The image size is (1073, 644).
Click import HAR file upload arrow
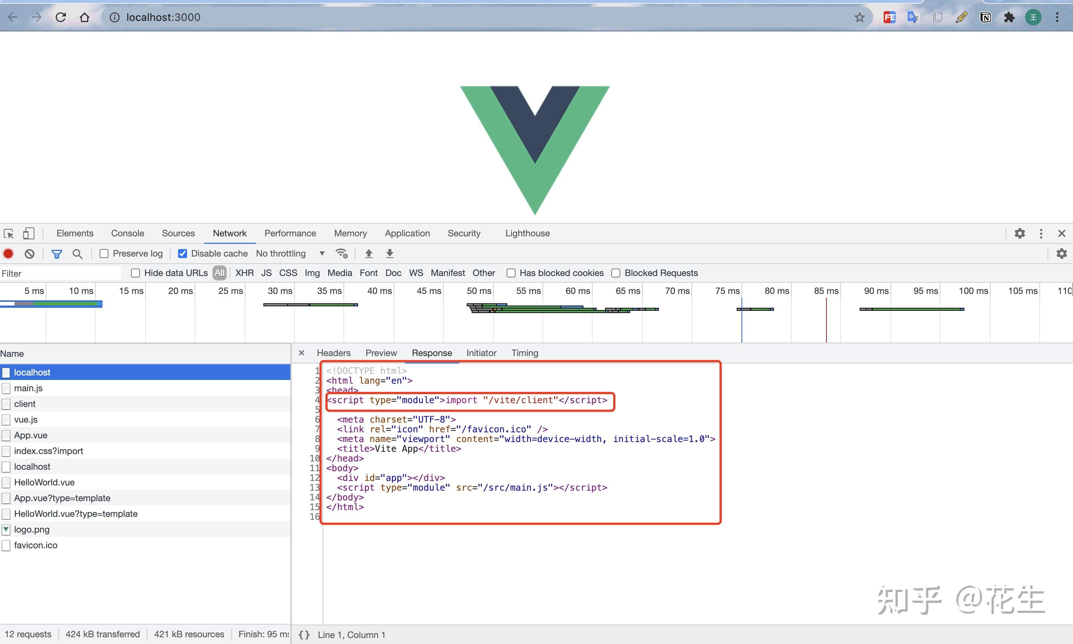[x=369, y=254]
